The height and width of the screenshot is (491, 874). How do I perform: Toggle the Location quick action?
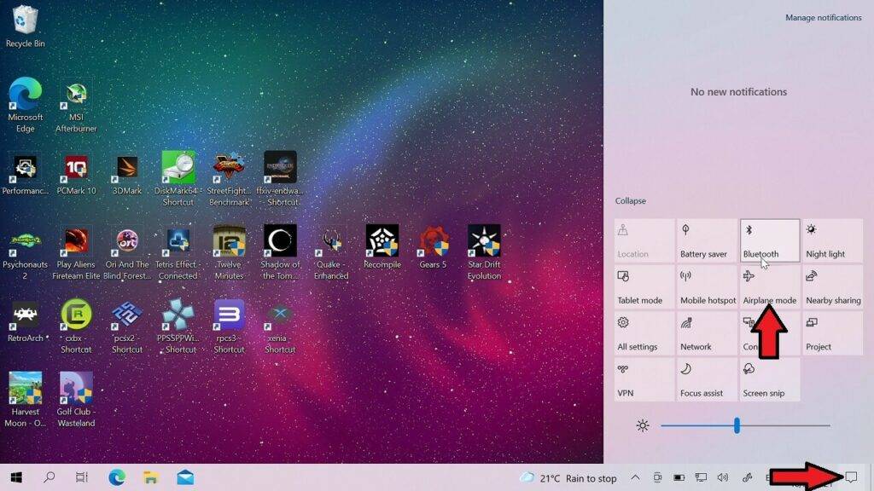pos(644,240)
